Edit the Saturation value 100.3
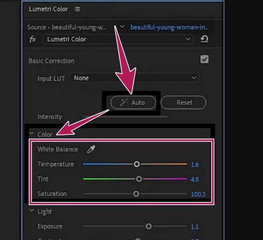Image resolution: width=263 pixels, height=240 pixels. pos(198,194)
